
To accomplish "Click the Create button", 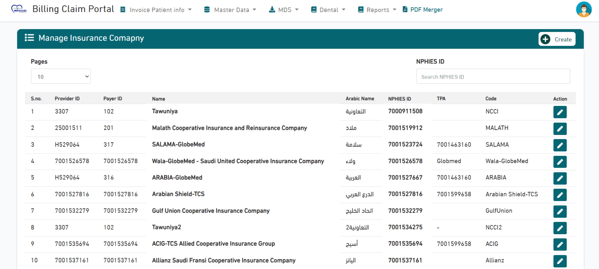I will click(557, 39).
